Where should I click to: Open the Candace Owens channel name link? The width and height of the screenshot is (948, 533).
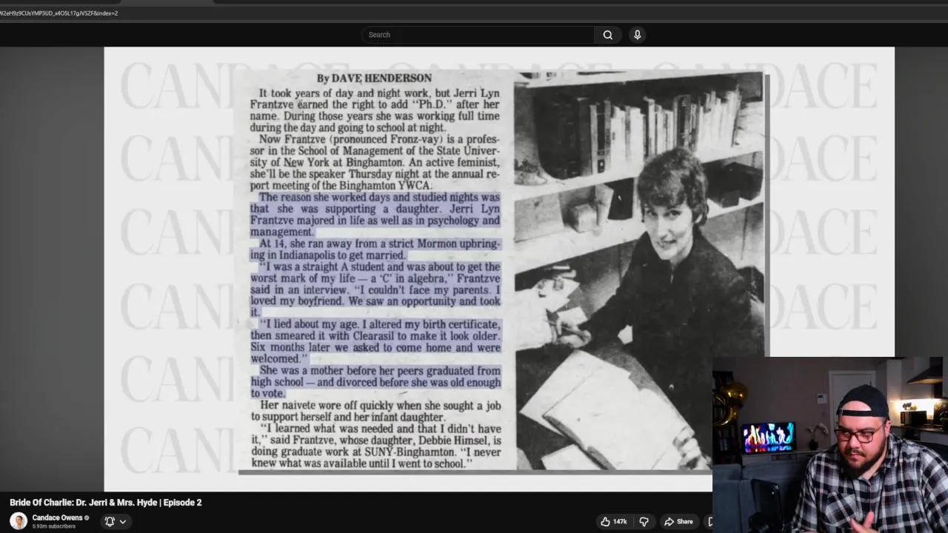(x=57, y=517)
